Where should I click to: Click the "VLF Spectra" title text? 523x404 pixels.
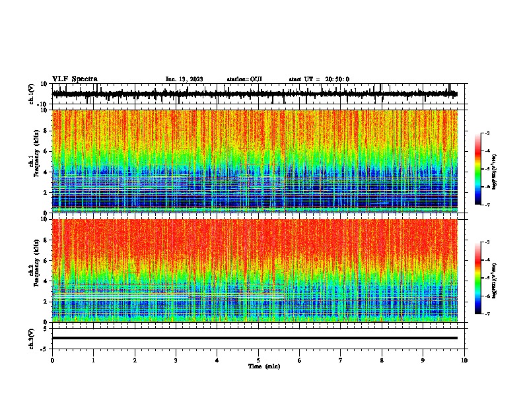[x=75, y=79]
